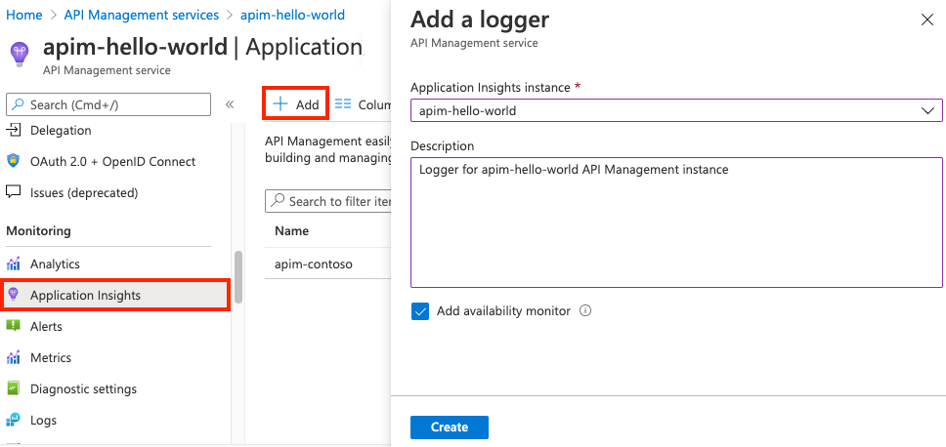Viewport: 946px width, 447px height.
Task: Click the OAuth 2.0 shield icon
Action: tap(14, 162)
